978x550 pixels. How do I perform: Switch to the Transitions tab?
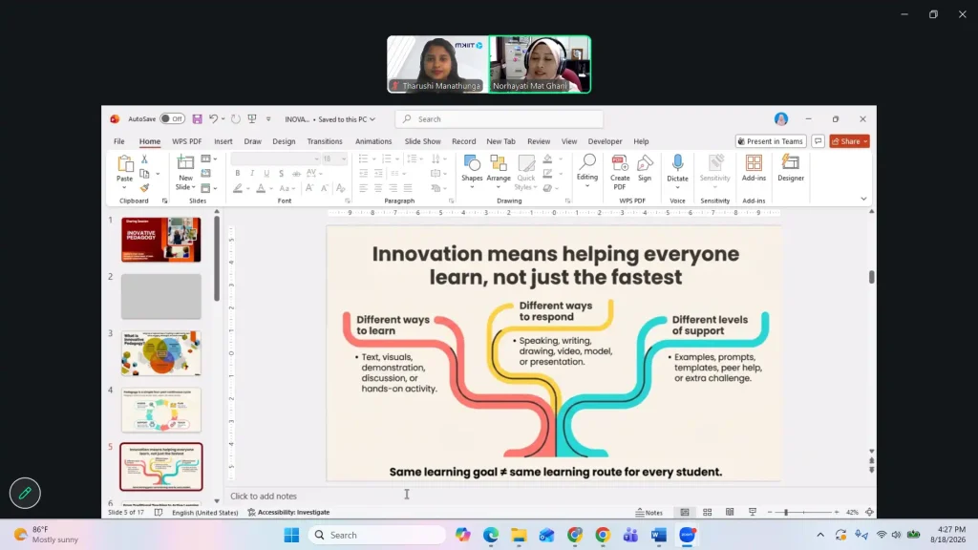click(325, 141)
